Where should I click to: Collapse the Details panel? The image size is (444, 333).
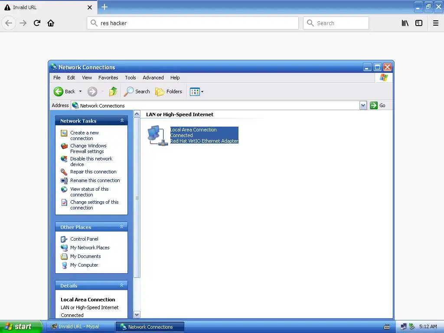coord(122,285)
